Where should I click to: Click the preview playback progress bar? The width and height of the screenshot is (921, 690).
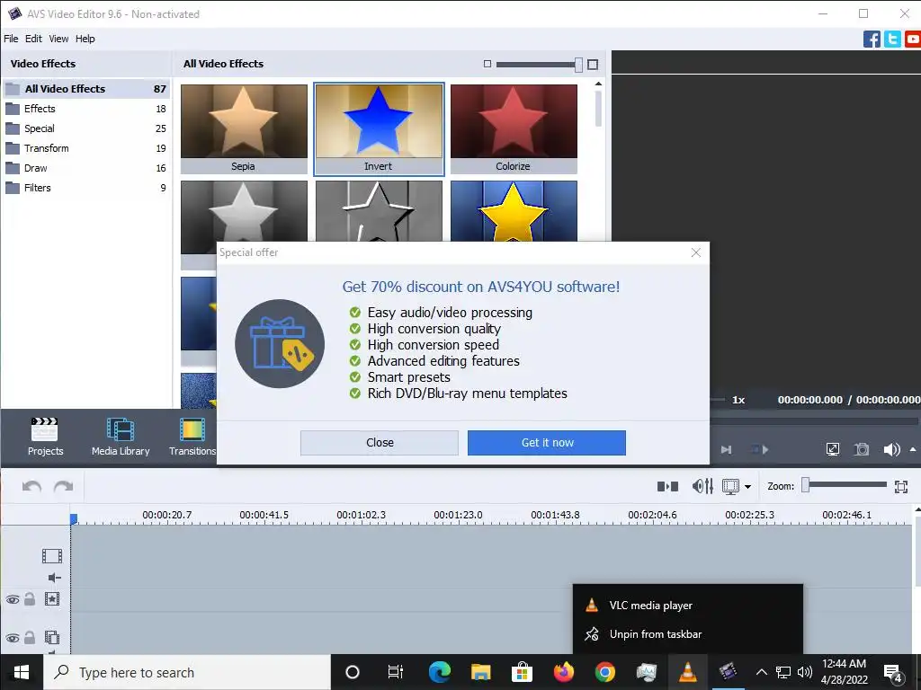[x=814, y=421]
